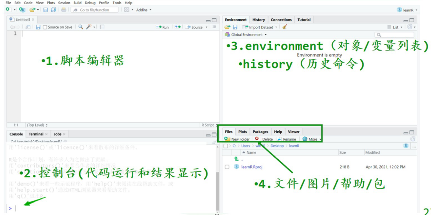Viewport: 431px width, 215px height.
Task: Click the Print icon in main toolbar
Action: 64,10
